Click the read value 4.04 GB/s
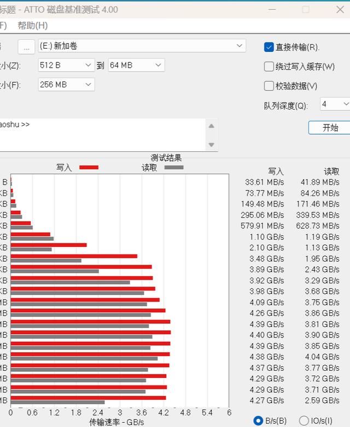The height and width of the screenshot is (427, 350). [322, 357]
